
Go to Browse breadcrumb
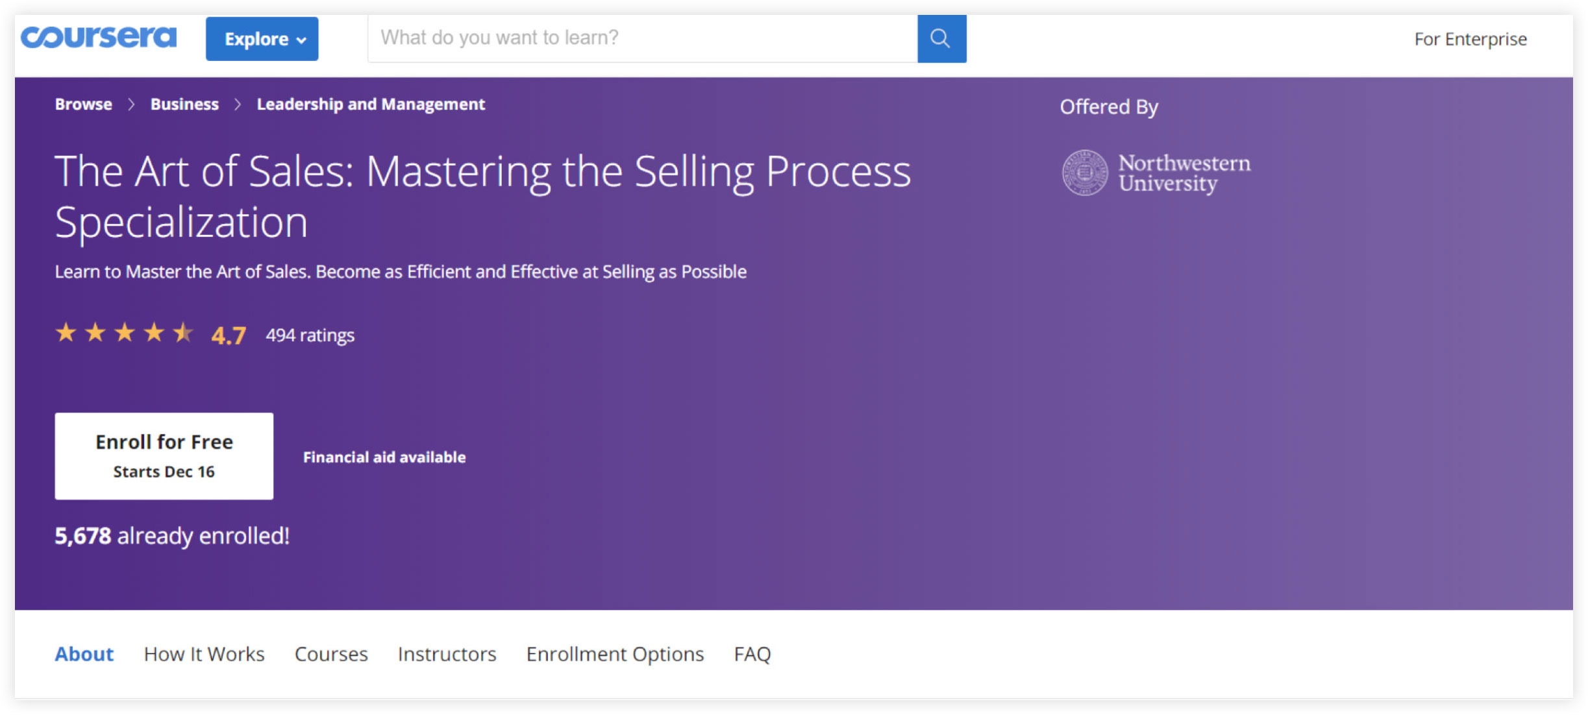click(84, 104)
